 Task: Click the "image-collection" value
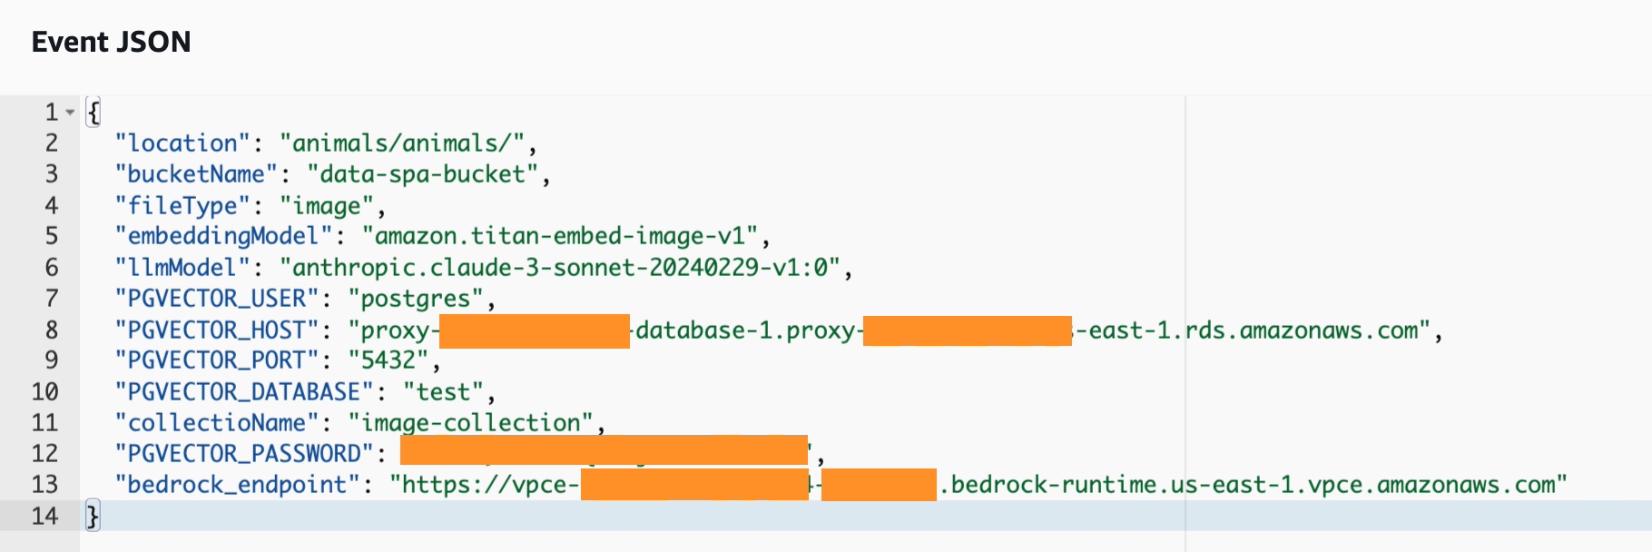point(471,423)
